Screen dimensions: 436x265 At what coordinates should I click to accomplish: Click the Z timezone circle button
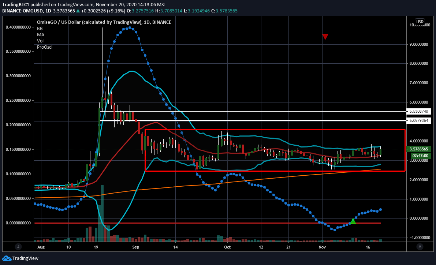(18, 246)
